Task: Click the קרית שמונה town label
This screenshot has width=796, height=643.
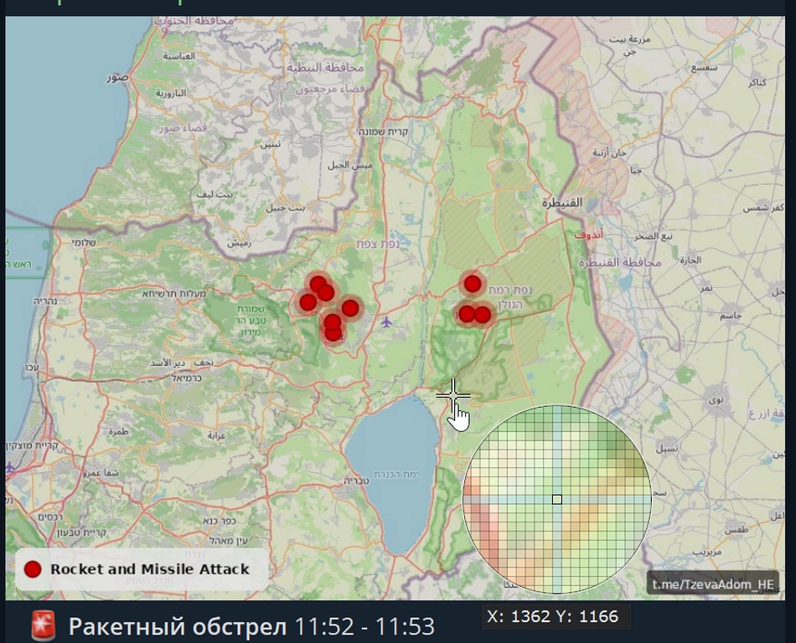Action: click(384, 132)
